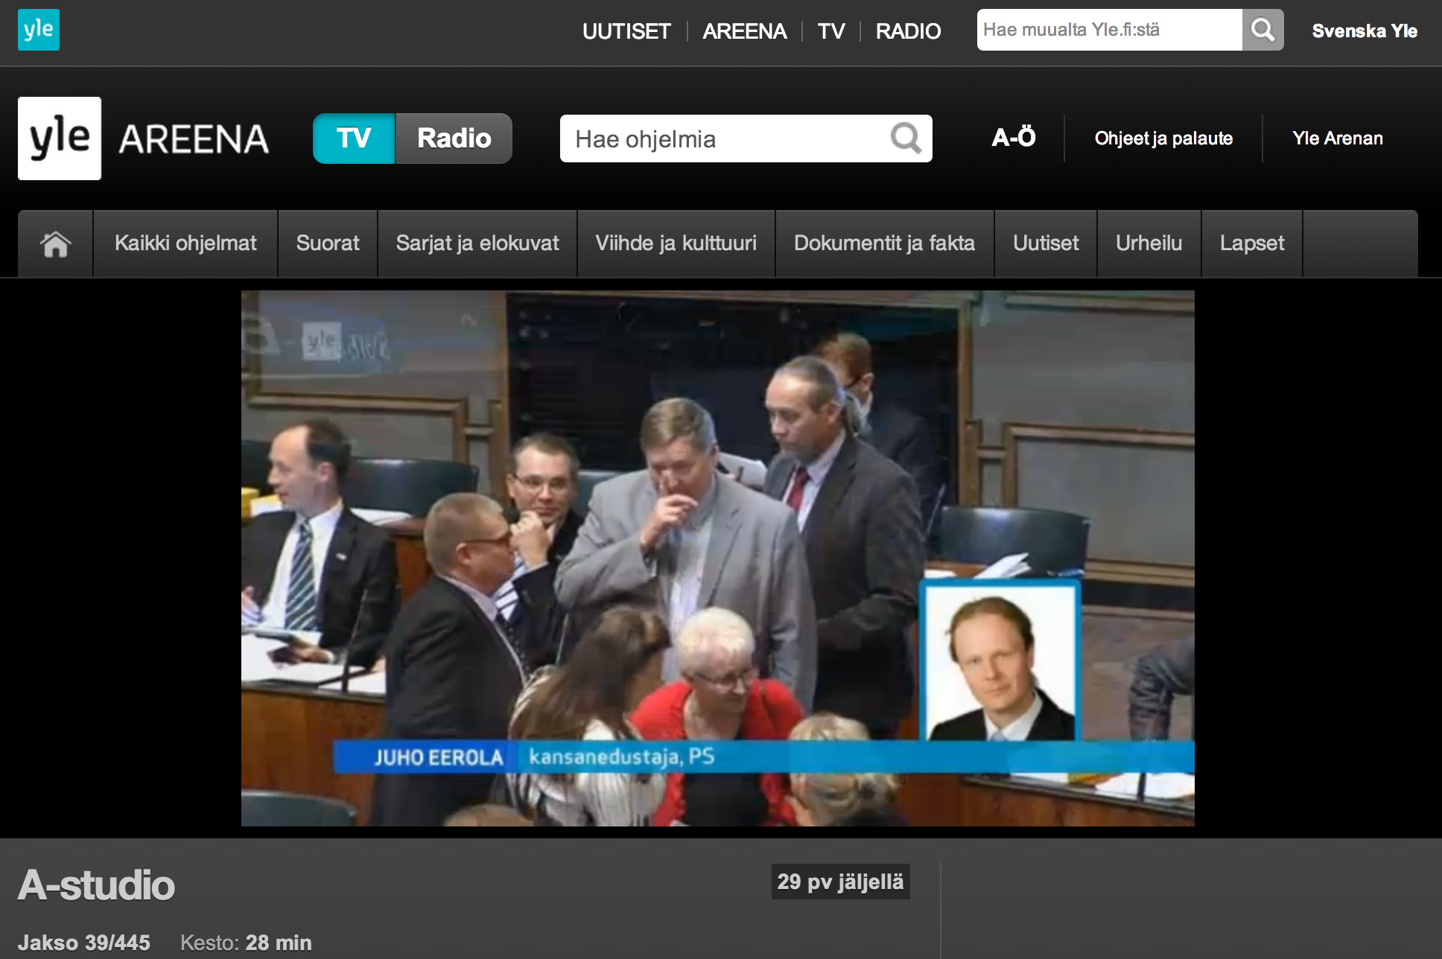Click the A-studio video player
The height and width of the screenshot is (959, 1442).
coord(718,558)
